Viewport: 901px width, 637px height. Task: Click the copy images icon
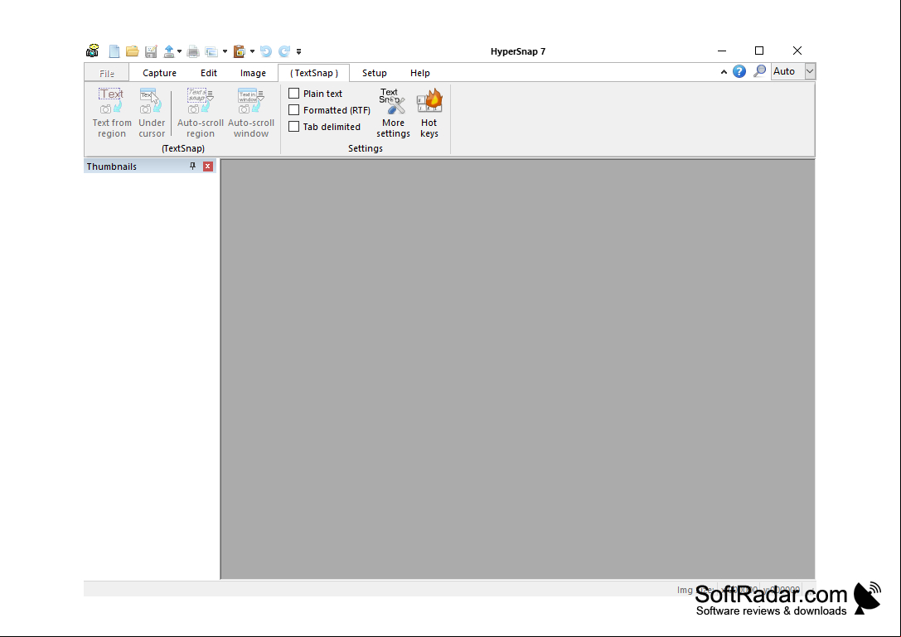pyautogui.click(x=211, y=51)
